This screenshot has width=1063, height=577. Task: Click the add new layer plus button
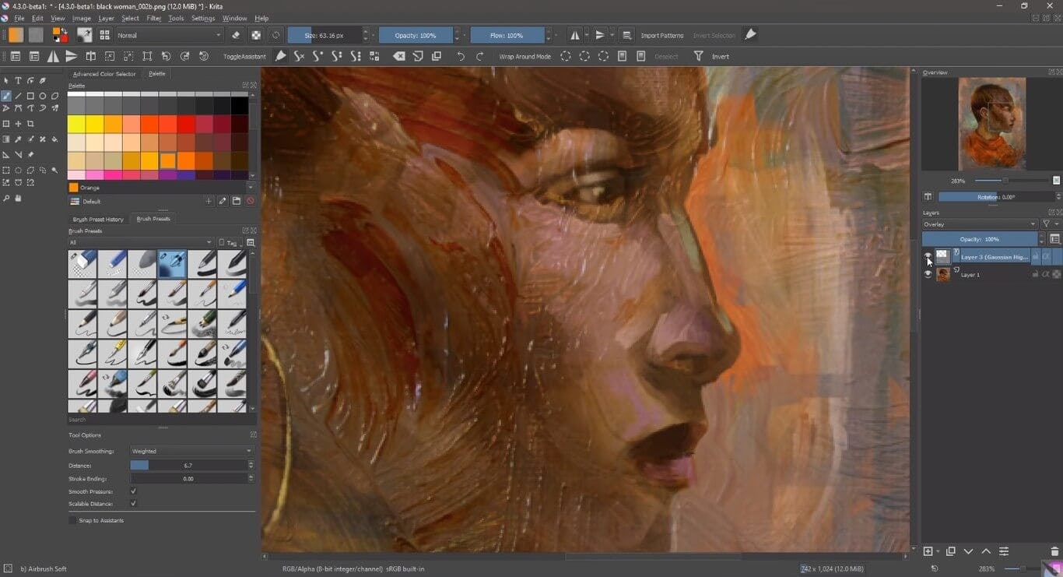[x=928, y=551]
